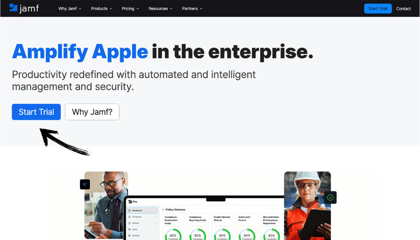420x240 pixels.
Task: Expand the Computers entry chevron in the sidebar
Action: click(155, 217)
